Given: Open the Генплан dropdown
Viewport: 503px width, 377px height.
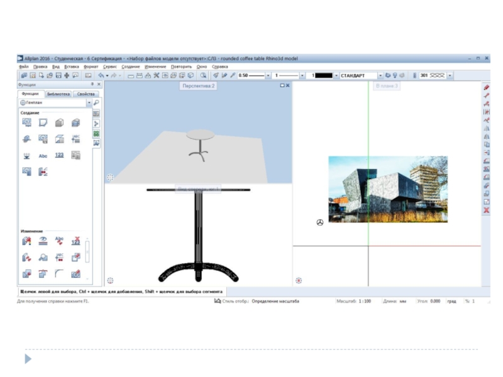Looking at the screenshot, I should click(x=89, y=102).
